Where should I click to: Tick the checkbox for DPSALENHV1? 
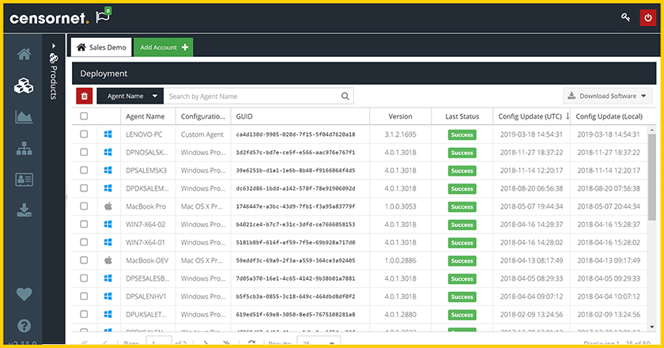tap(84, 296)
